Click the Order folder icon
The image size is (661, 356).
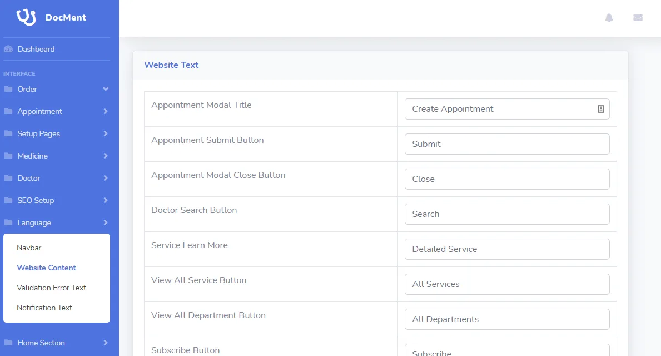click(x=8, y=89)
